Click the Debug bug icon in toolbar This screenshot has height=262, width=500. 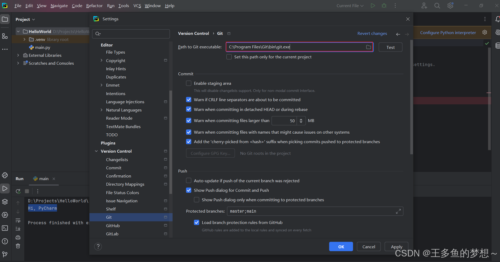(384, 6)
